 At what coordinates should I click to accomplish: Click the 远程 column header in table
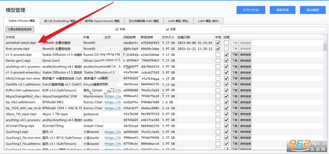pyautogui.click(x=226, y=37)
